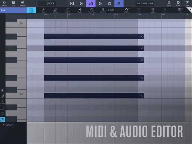This screenshot has width=192, height=144.
Task: Pick the Draw pencil tool
Action: click(67, 10)
